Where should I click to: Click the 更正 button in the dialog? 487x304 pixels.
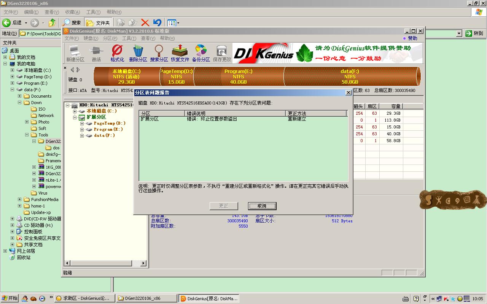click(x=224, y=206)
